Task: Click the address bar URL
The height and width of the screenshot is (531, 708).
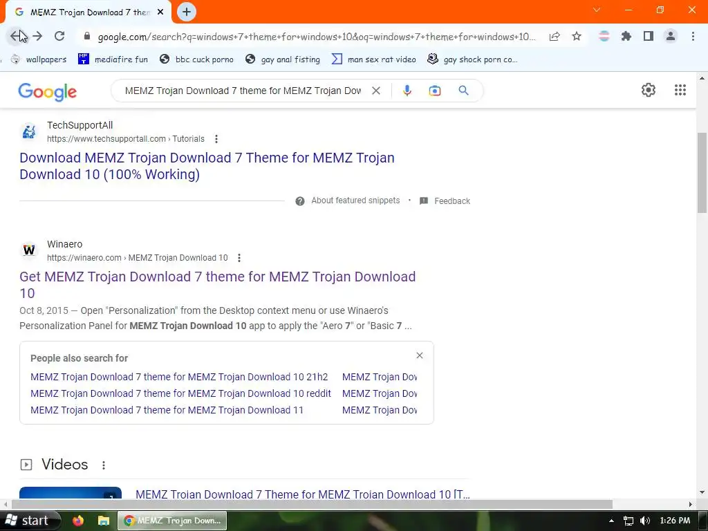Action: [316, 37]
